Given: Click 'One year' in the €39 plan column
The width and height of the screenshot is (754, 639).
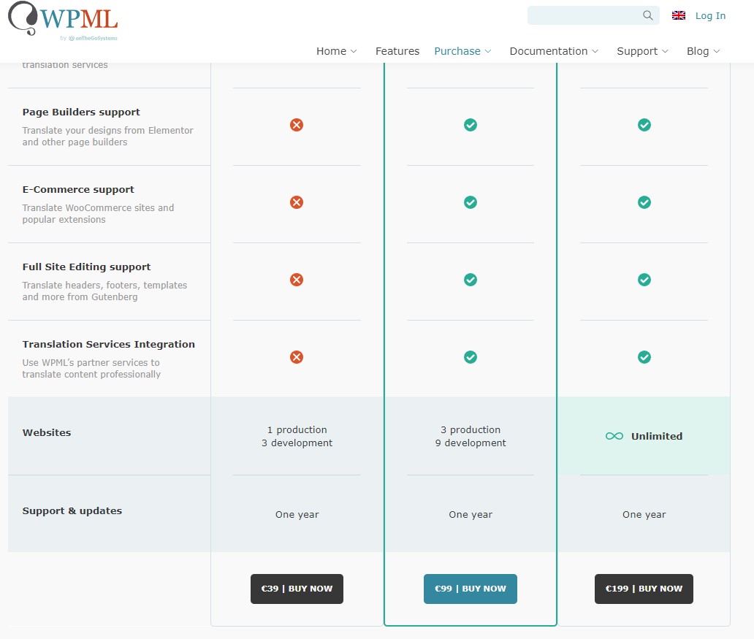Looking at the screenshot, I should (297, 514).
